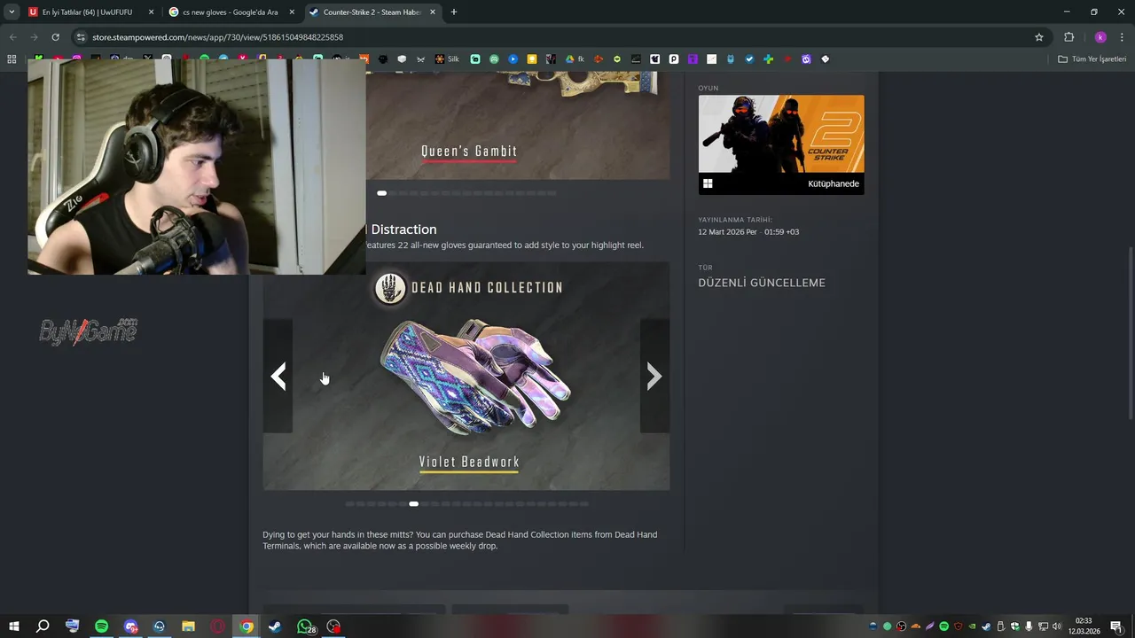Open the tab search dropdown arrow

click(x=12, y=12)
